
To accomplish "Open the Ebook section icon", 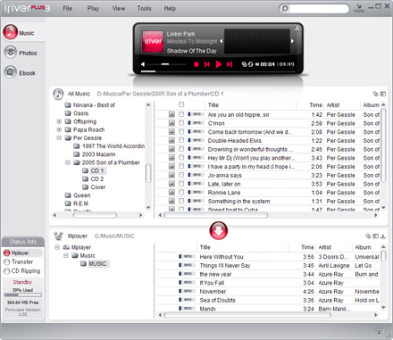I will coord(11,72).
